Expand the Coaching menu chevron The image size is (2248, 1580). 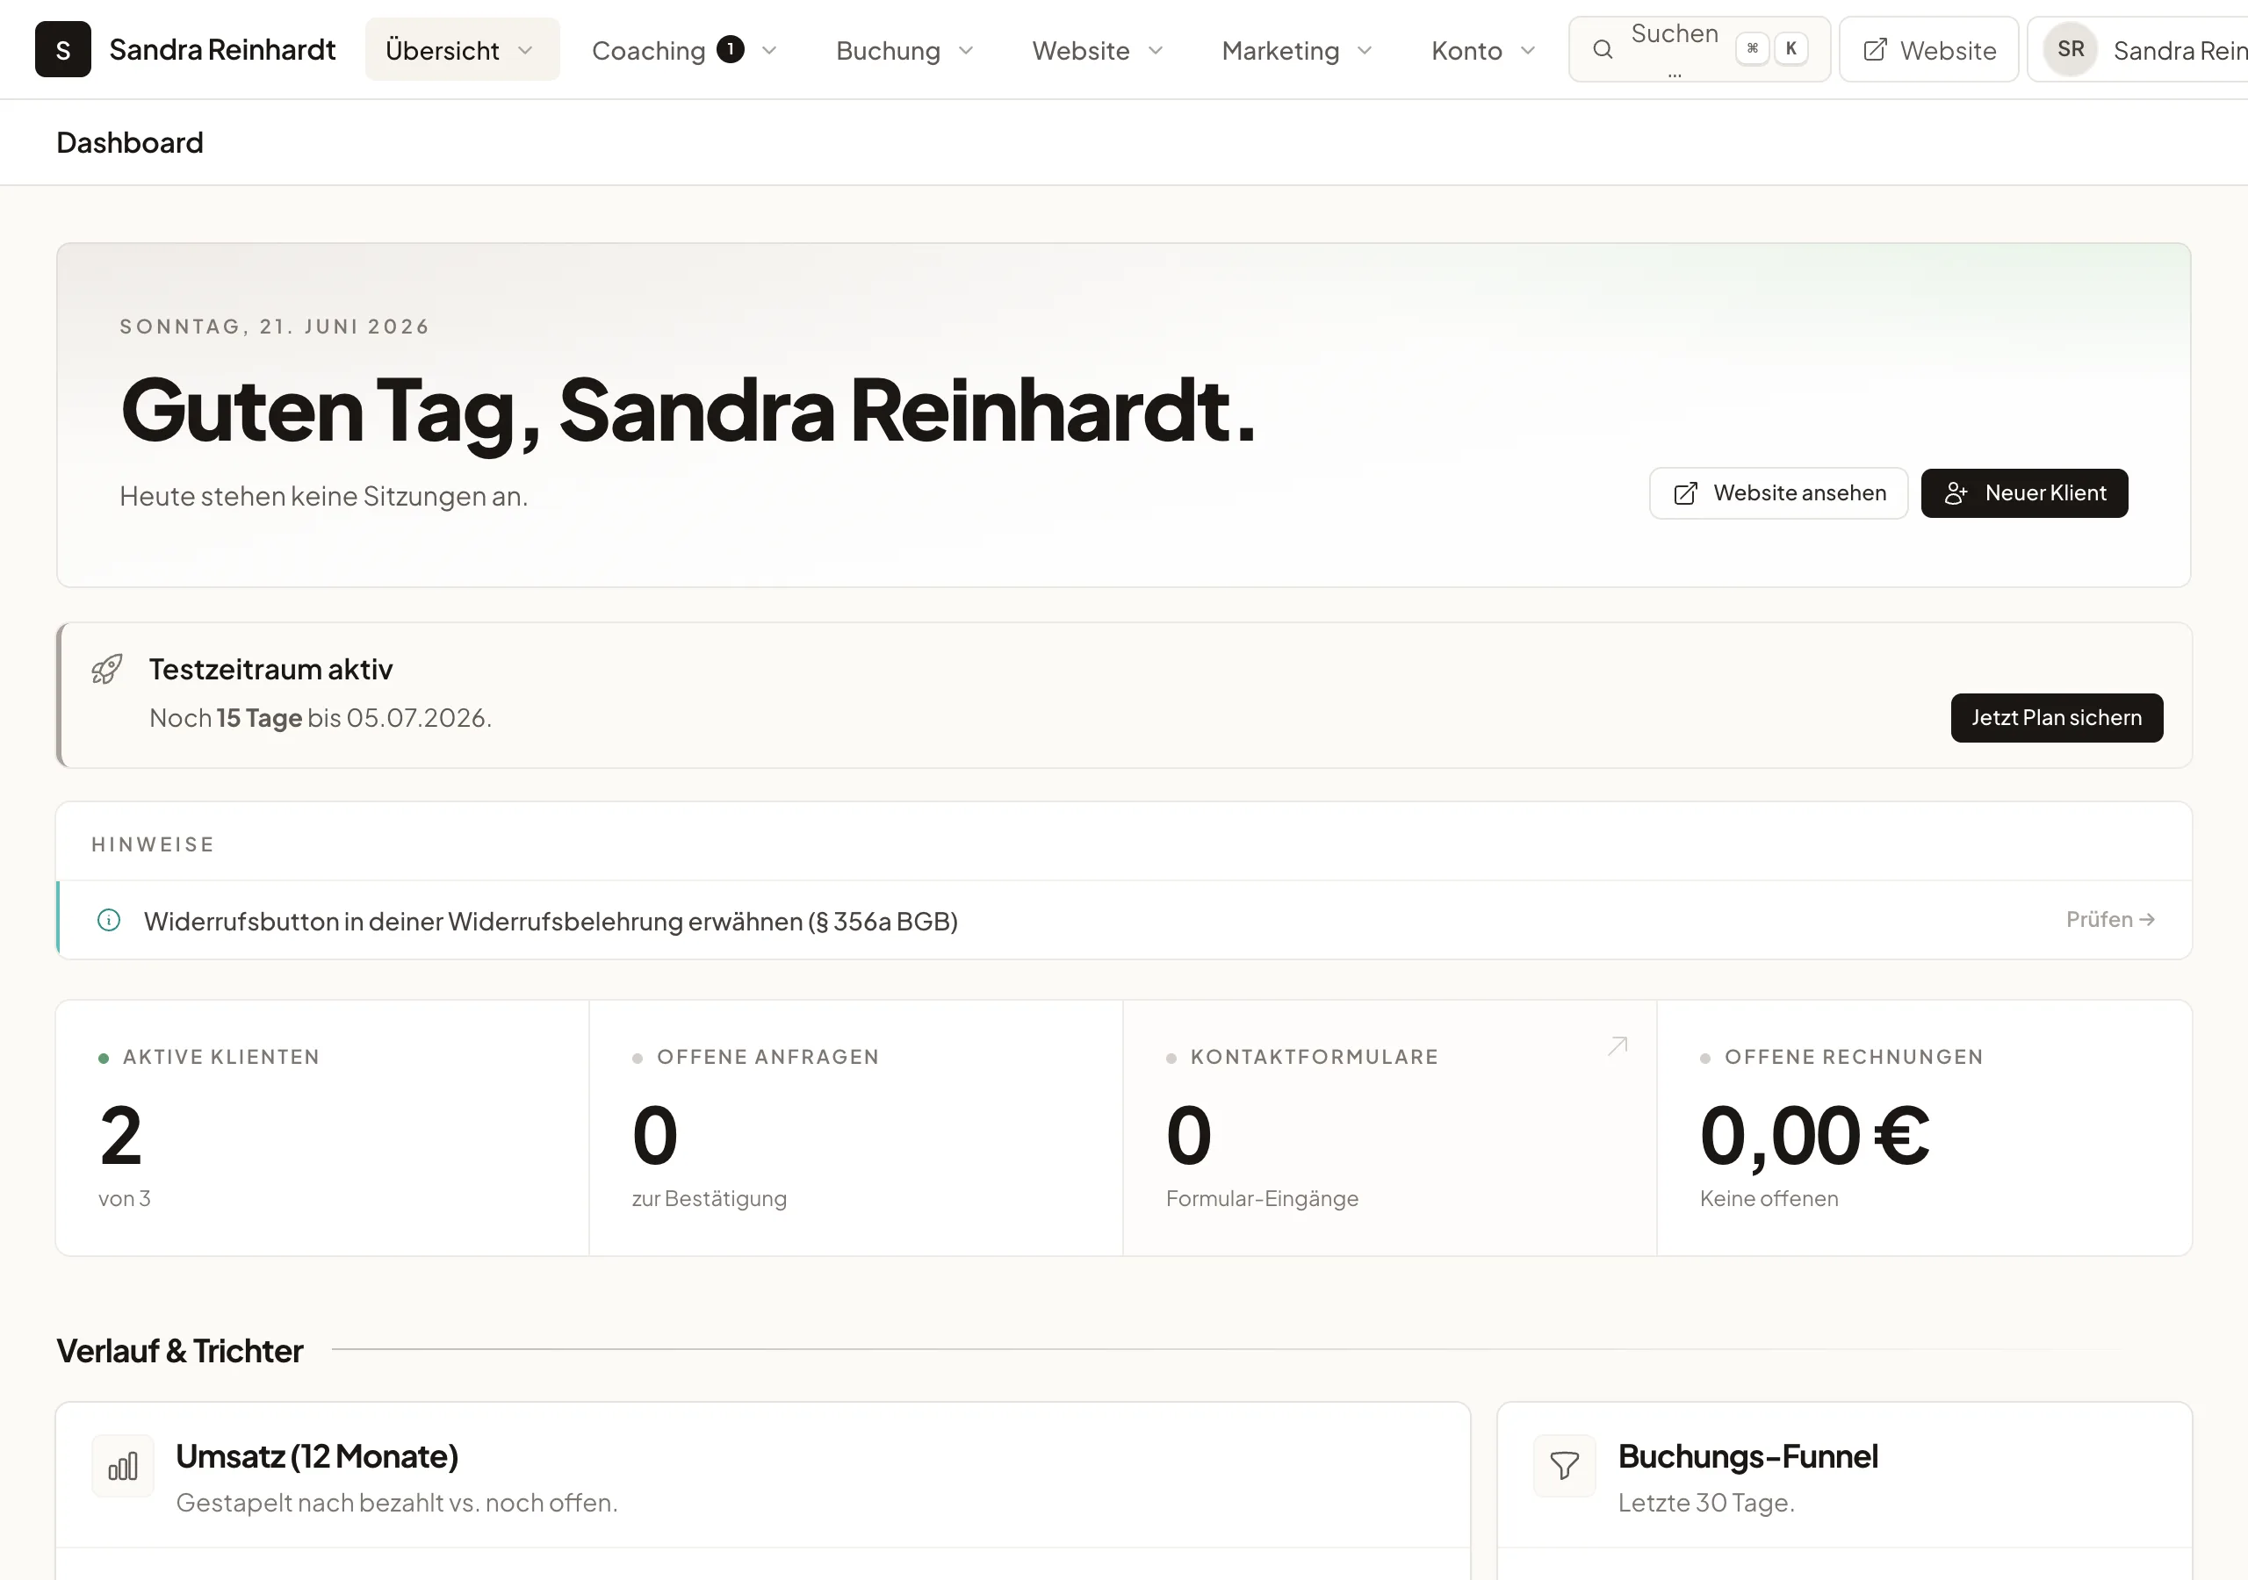click(768, 50)
